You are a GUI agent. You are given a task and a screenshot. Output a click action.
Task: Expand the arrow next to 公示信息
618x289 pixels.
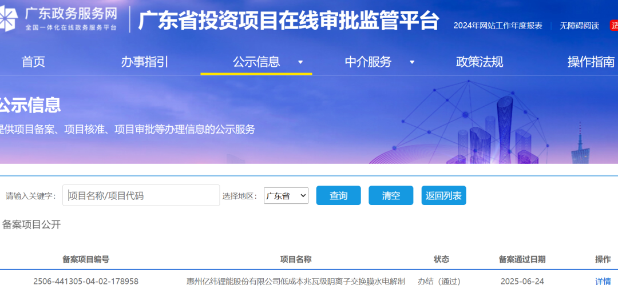coord(300,62)
